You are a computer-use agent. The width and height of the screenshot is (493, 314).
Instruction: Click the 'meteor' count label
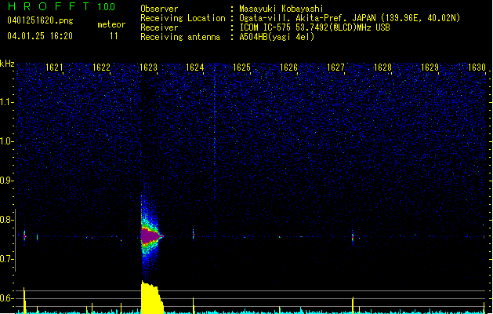(111, 24)
